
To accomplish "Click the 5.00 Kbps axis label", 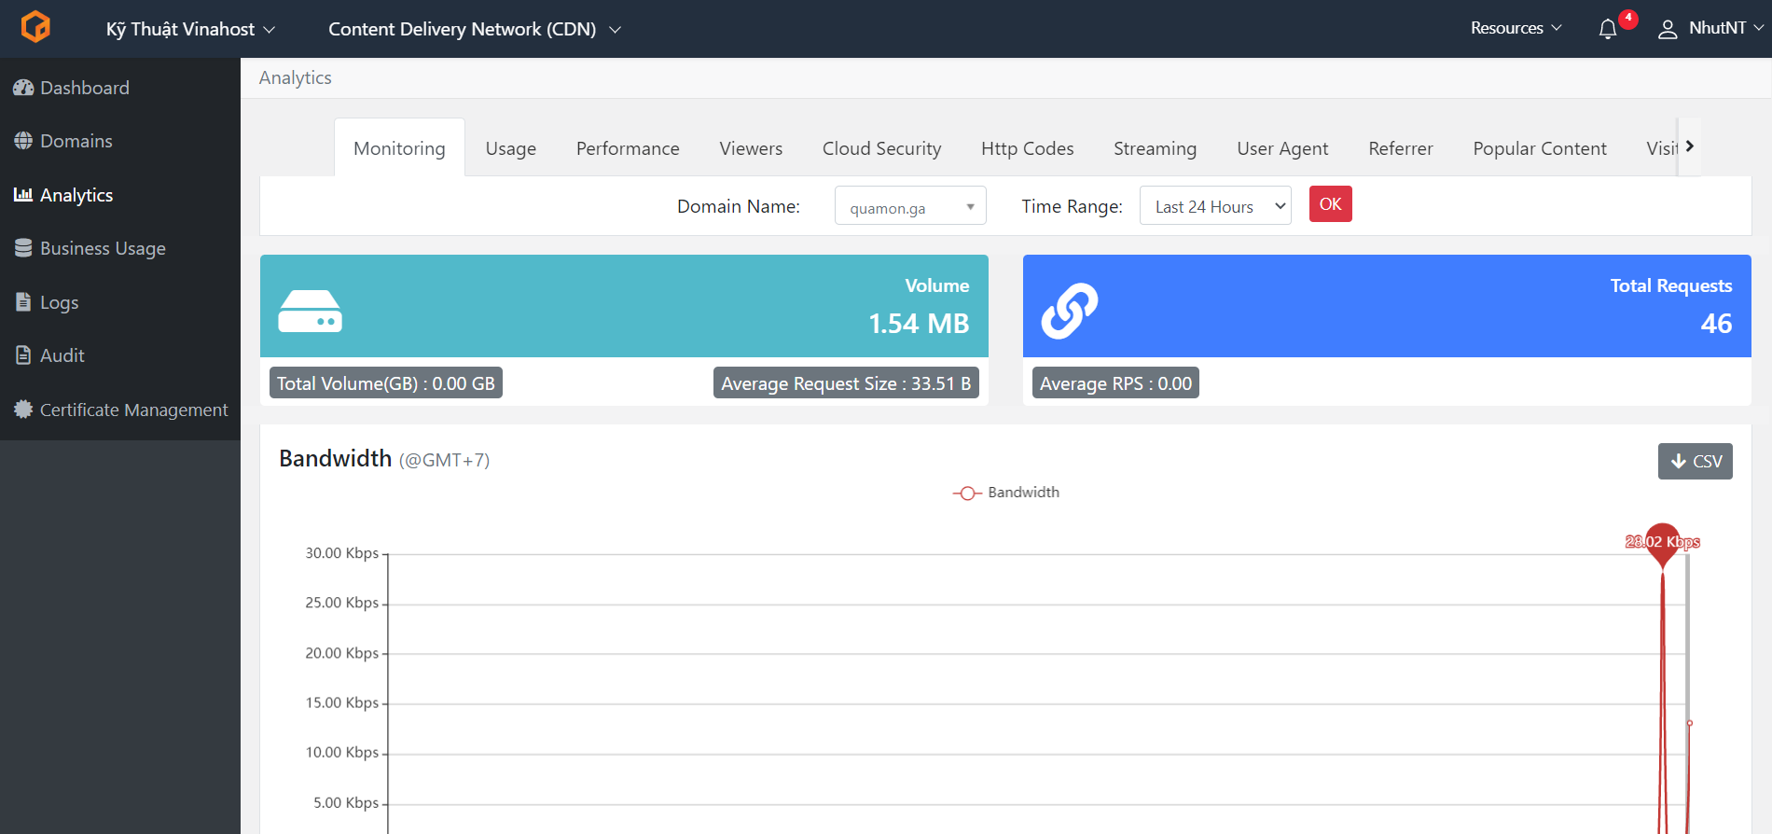I will point(345,802).
